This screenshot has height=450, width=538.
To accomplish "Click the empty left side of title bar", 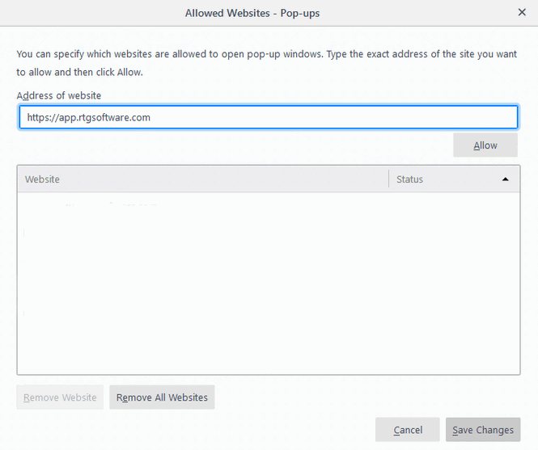I will [x=81, y=13].
